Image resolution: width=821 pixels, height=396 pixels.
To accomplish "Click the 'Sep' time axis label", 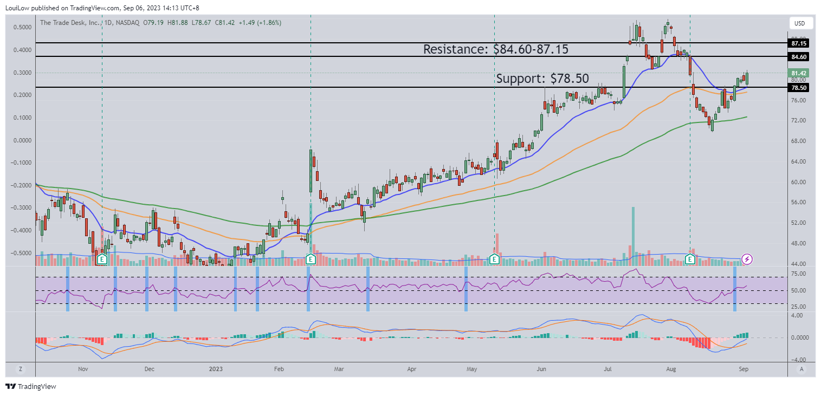I will [744, 369].
